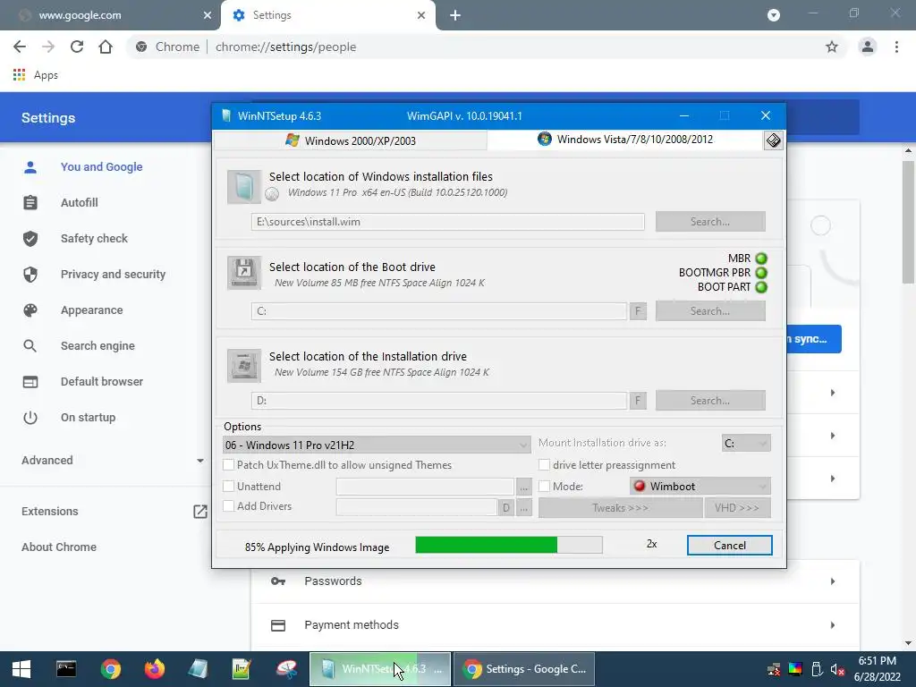Expand the Passwords row arrow
This screenshot has width=916, height=687.
click(x=833, y=581)
